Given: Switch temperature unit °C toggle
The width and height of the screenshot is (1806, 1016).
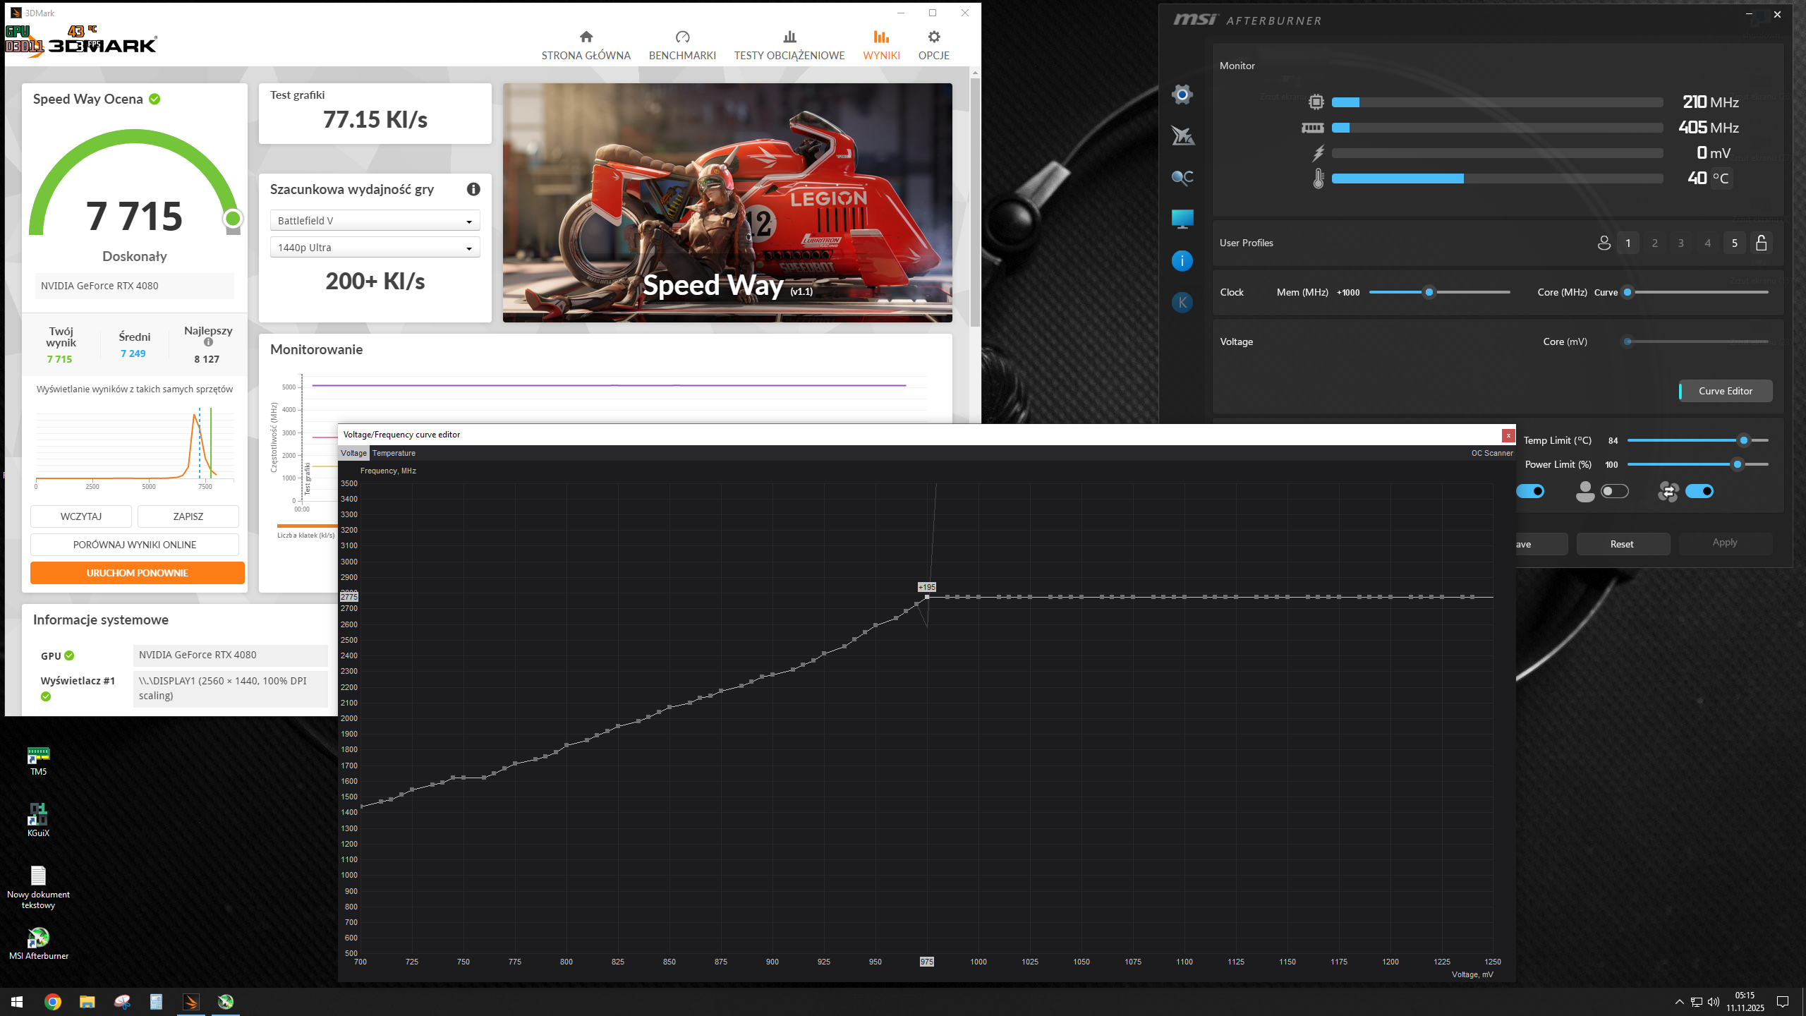Looking at the screenshot, I should tap(1721, 179).
